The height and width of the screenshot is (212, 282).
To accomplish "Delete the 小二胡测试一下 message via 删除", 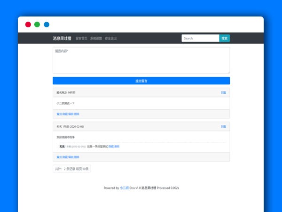I will (77, 114).
